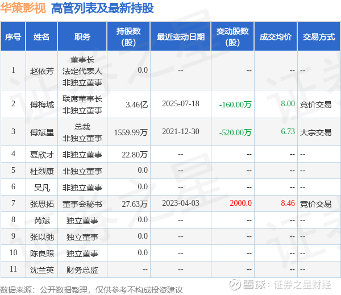Click the 数据来源 disclaimer footer text
Image resolution: width=341 pixels, height=295 pixels.
click(x=92, y=290)
